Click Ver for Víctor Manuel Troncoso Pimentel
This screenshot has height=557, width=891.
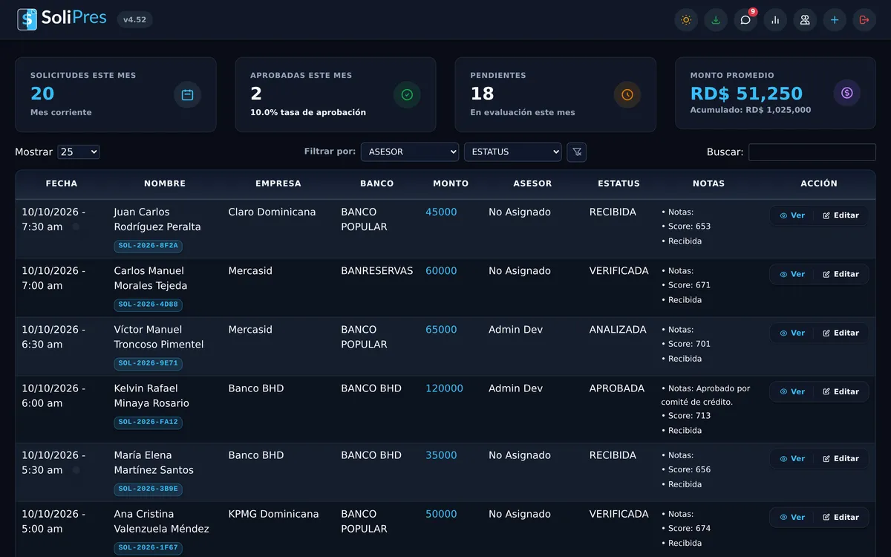coord(792,333)
